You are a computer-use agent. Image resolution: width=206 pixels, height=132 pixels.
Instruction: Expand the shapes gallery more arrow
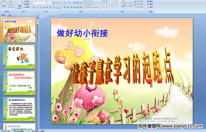(119, 7)
